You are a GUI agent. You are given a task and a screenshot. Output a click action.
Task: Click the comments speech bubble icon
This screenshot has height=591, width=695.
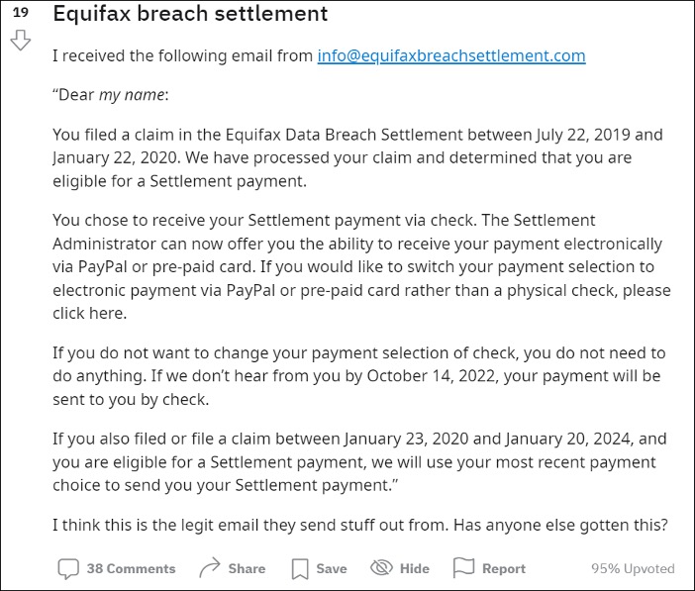[x=68, y=568]
